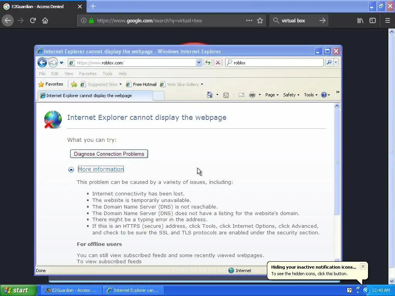Open the Edit menu in Internet Explorer

(55, 74)
